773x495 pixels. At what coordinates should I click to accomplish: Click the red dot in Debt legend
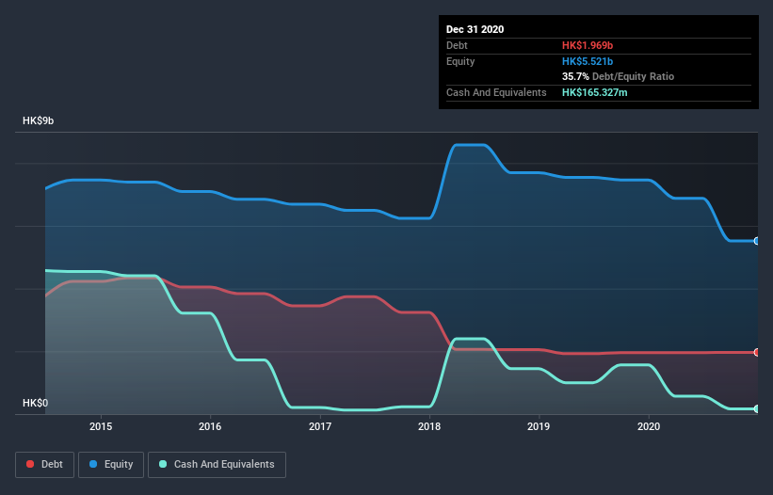[30, 464]
